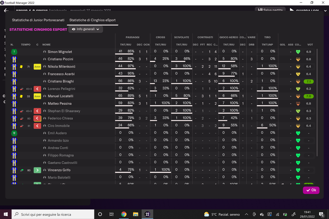
Task: Click the yellow Amm badge for Manuel Locatelli
Action: [37, 96]
